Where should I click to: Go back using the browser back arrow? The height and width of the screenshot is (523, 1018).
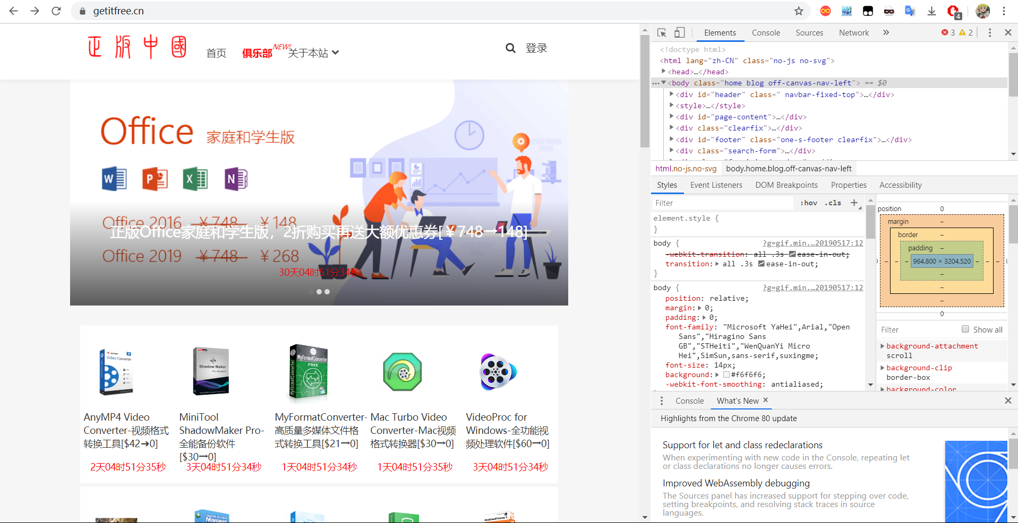coord(14,11)
